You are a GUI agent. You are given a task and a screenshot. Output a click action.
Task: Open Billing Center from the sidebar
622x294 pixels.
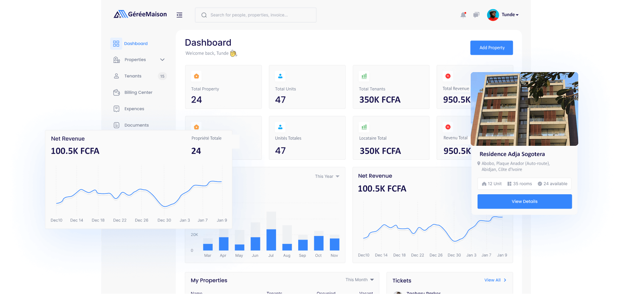(138, 93)
